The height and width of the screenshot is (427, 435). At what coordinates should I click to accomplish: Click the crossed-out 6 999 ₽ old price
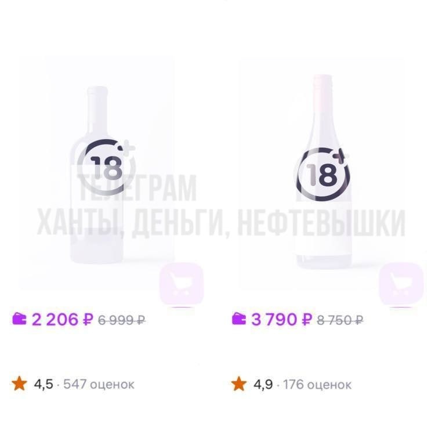click(122, 320)
